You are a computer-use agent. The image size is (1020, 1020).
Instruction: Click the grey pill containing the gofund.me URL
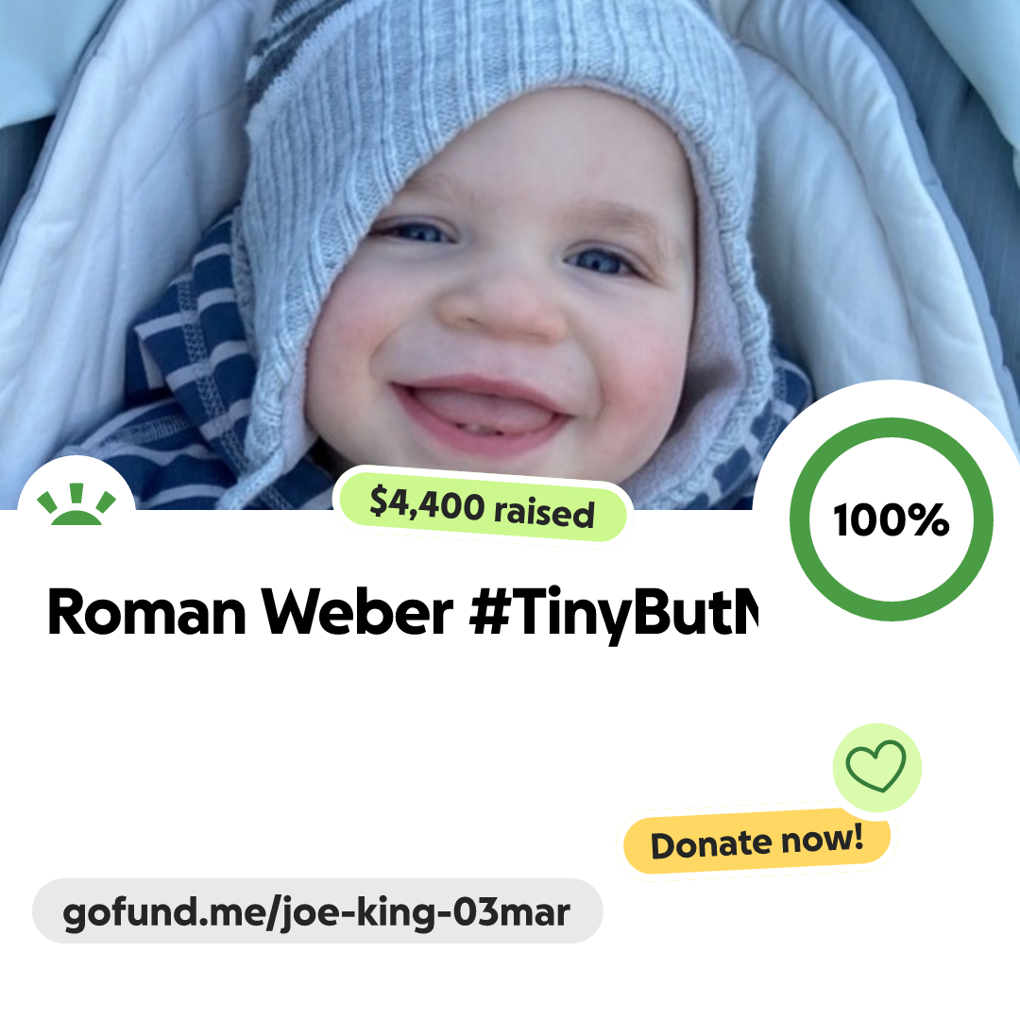tap(317, 910)
